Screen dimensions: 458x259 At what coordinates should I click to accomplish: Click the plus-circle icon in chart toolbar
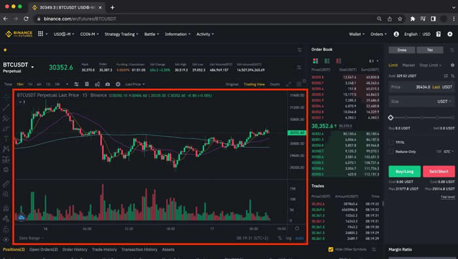(x=118, y=84)
